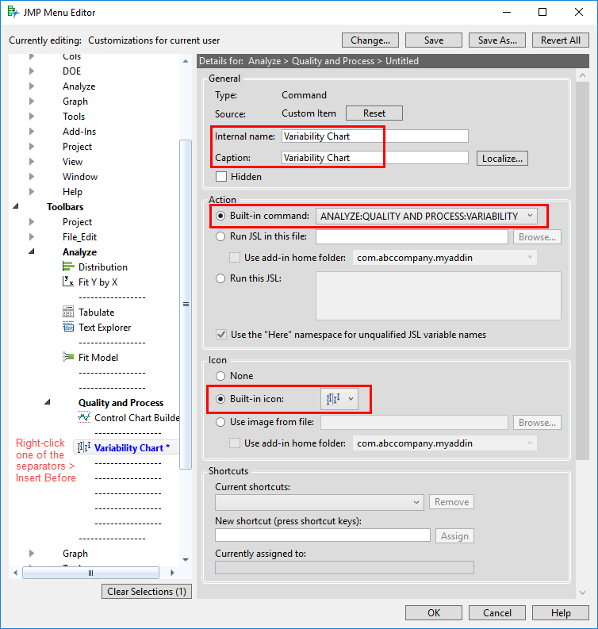The height and width of the screenshot is (629, 598).
Task: Click the JMP Menu Editor title bar icon
Action: (x=13, y=12)
